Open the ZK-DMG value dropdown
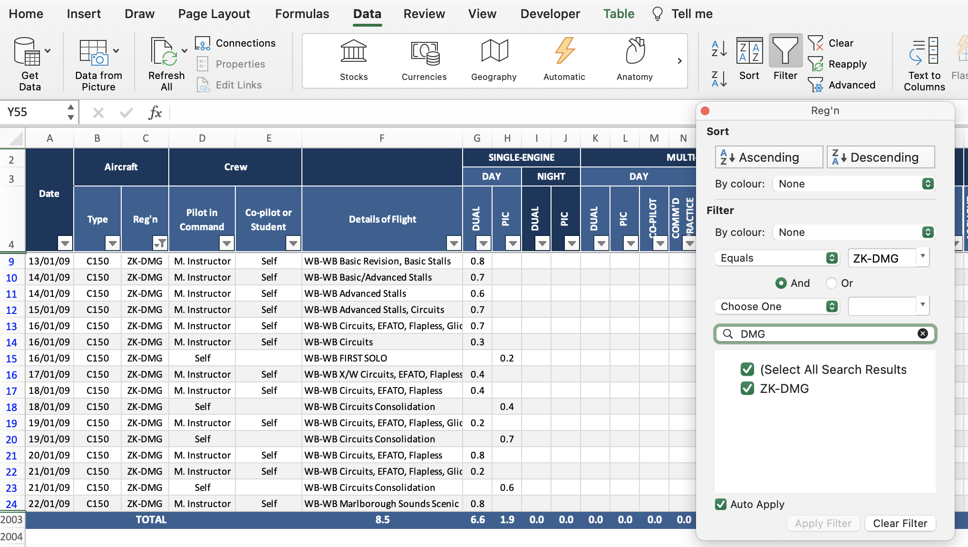968x547 pixels. (922, 257)
